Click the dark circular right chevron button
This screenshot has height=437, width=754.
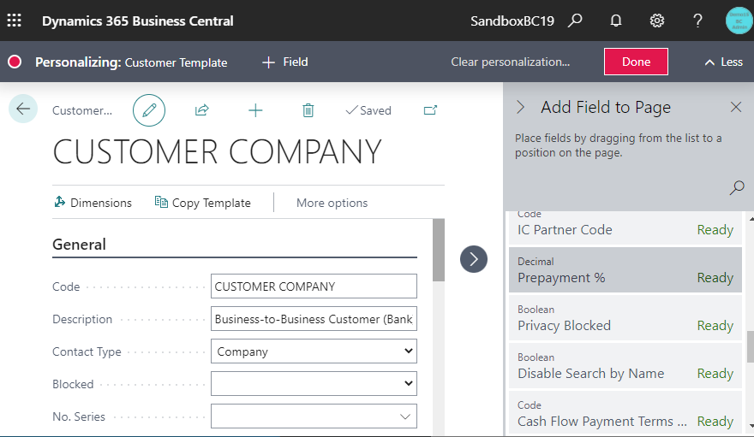click(x=474, y=259)
